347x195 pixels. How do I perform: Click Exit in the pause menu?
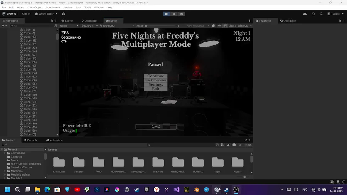pos(156,89)
